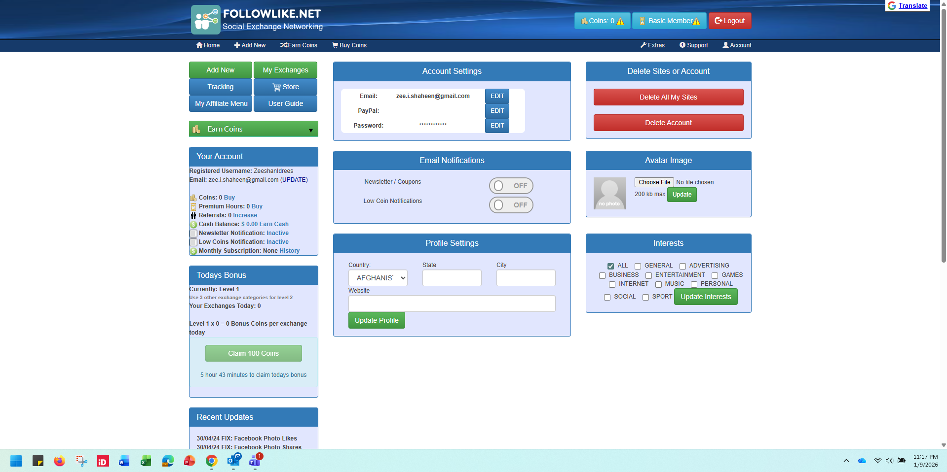
Task: Click the coin stack icon on Earn Coins bar
Action: [196, 129]
